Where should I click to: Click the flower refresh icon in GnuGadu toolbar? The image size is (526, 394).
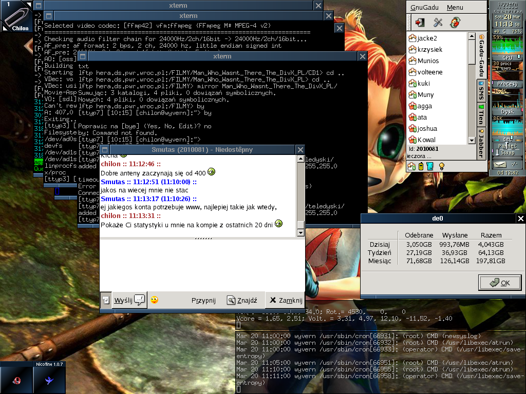455,22
